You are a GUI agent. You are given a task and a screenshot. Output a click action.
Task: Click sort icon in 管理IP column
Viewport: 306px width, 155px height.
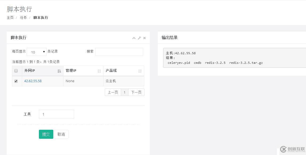tap(99, 71)
